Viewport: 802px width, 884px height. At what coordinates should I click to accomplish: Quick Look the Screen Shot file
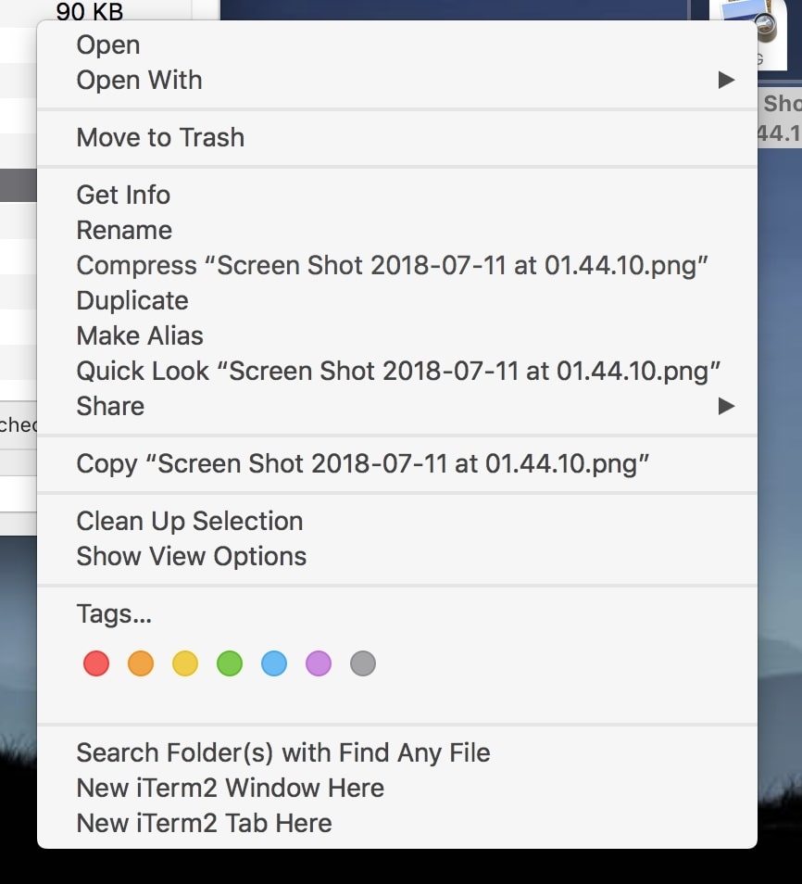click(398, 371)
